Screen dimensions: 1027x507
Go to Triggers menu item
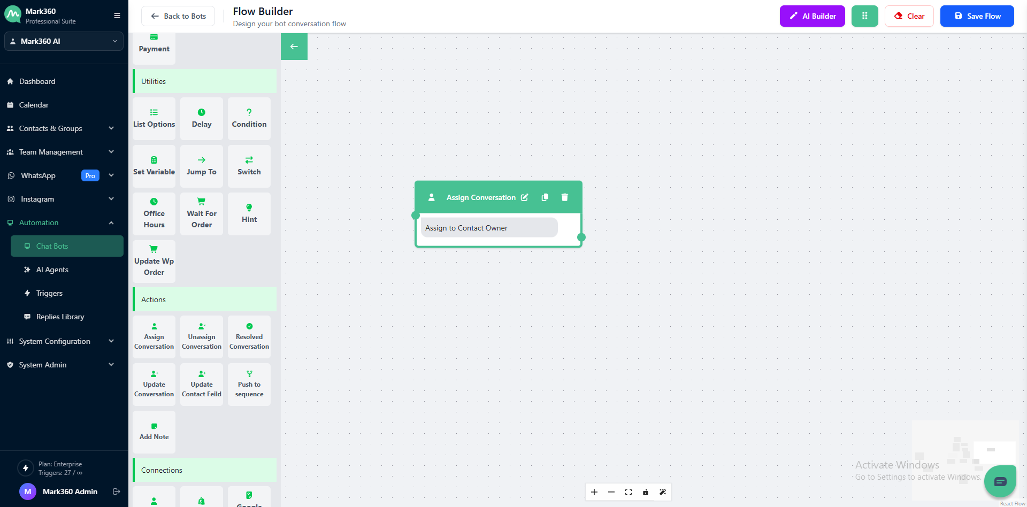(x=49, y=293)
